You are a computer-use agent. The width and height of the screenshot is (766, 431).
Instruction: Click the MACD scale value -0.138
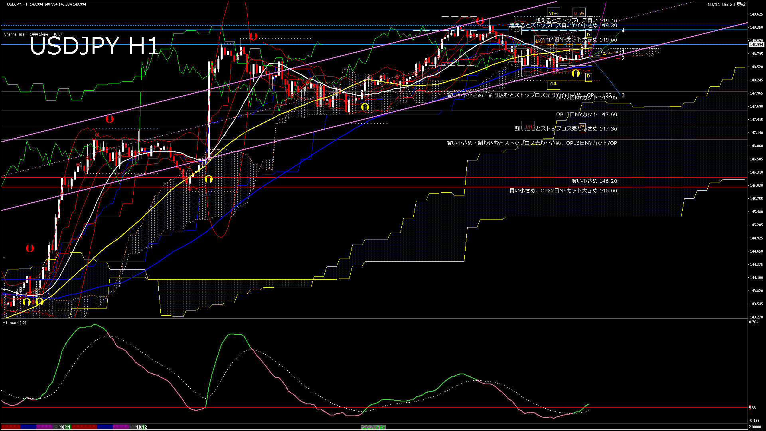(x=754, y=421)
